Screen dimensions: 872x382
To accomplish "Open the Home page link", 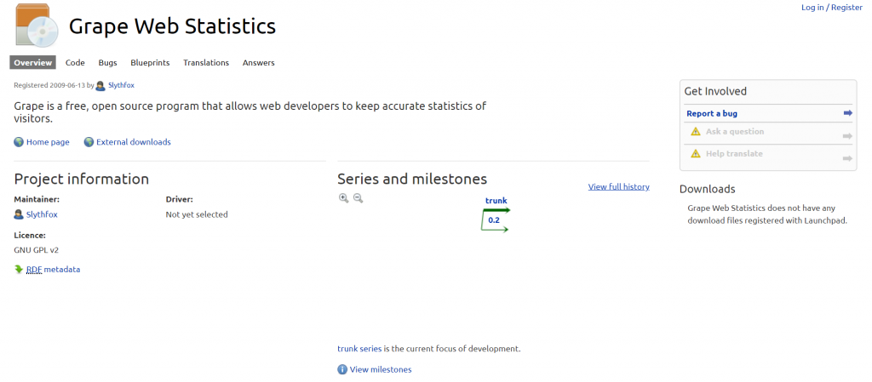I will click(x=48, y=142).
